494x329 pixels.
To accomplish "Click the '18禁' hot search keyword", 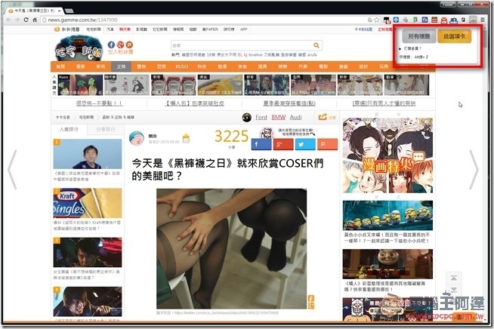I will 211,55.
